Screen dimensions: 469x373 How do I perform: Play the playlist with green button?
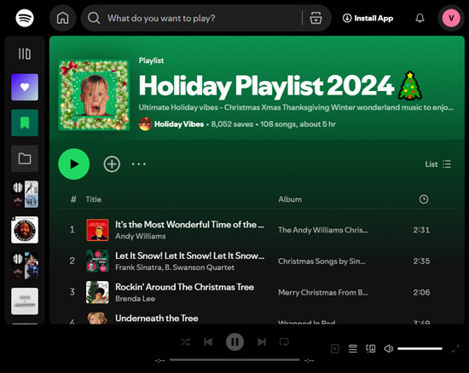coord(74,164)
